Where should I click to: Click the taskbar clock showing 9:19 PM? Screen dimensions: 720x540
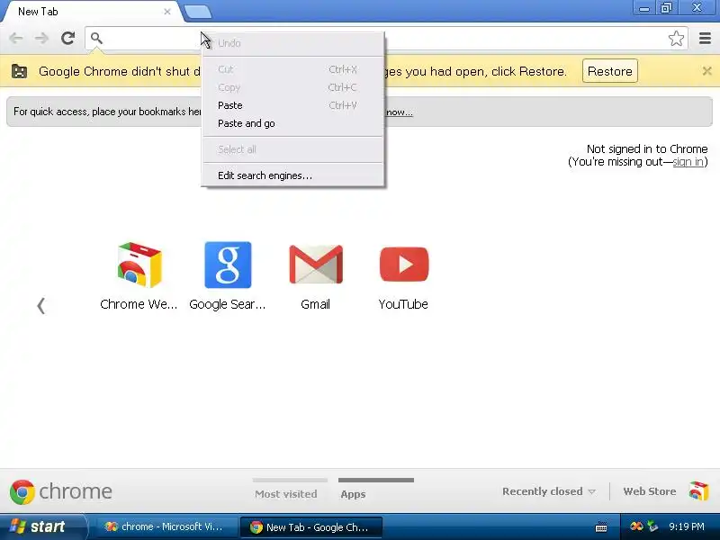687,526
